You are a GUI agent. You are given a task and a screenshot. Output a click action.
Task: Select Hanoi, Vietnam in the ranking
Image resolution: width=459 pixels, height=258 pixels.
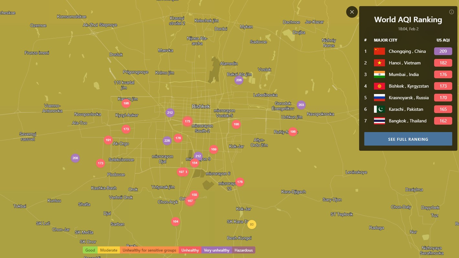point(404,63)
